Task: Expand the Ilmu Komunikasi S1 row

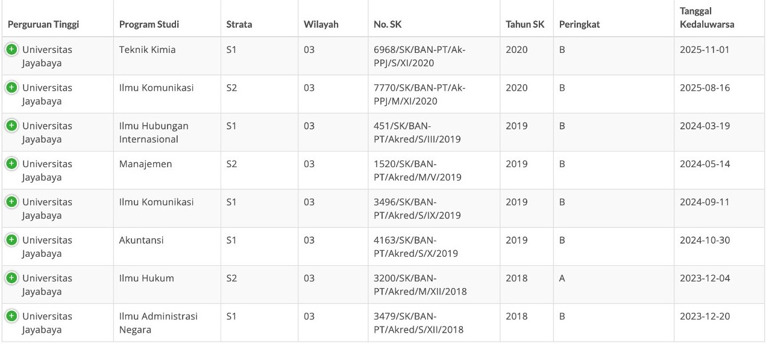Action: coord(11,202)
